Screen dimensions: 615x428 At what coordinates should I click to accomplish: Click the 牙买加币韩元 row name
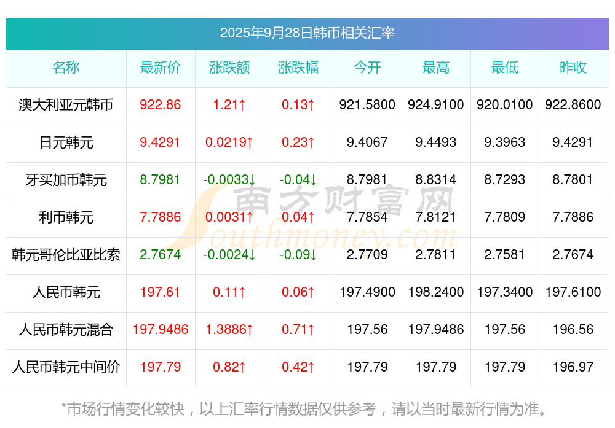[x=66, y=180]
